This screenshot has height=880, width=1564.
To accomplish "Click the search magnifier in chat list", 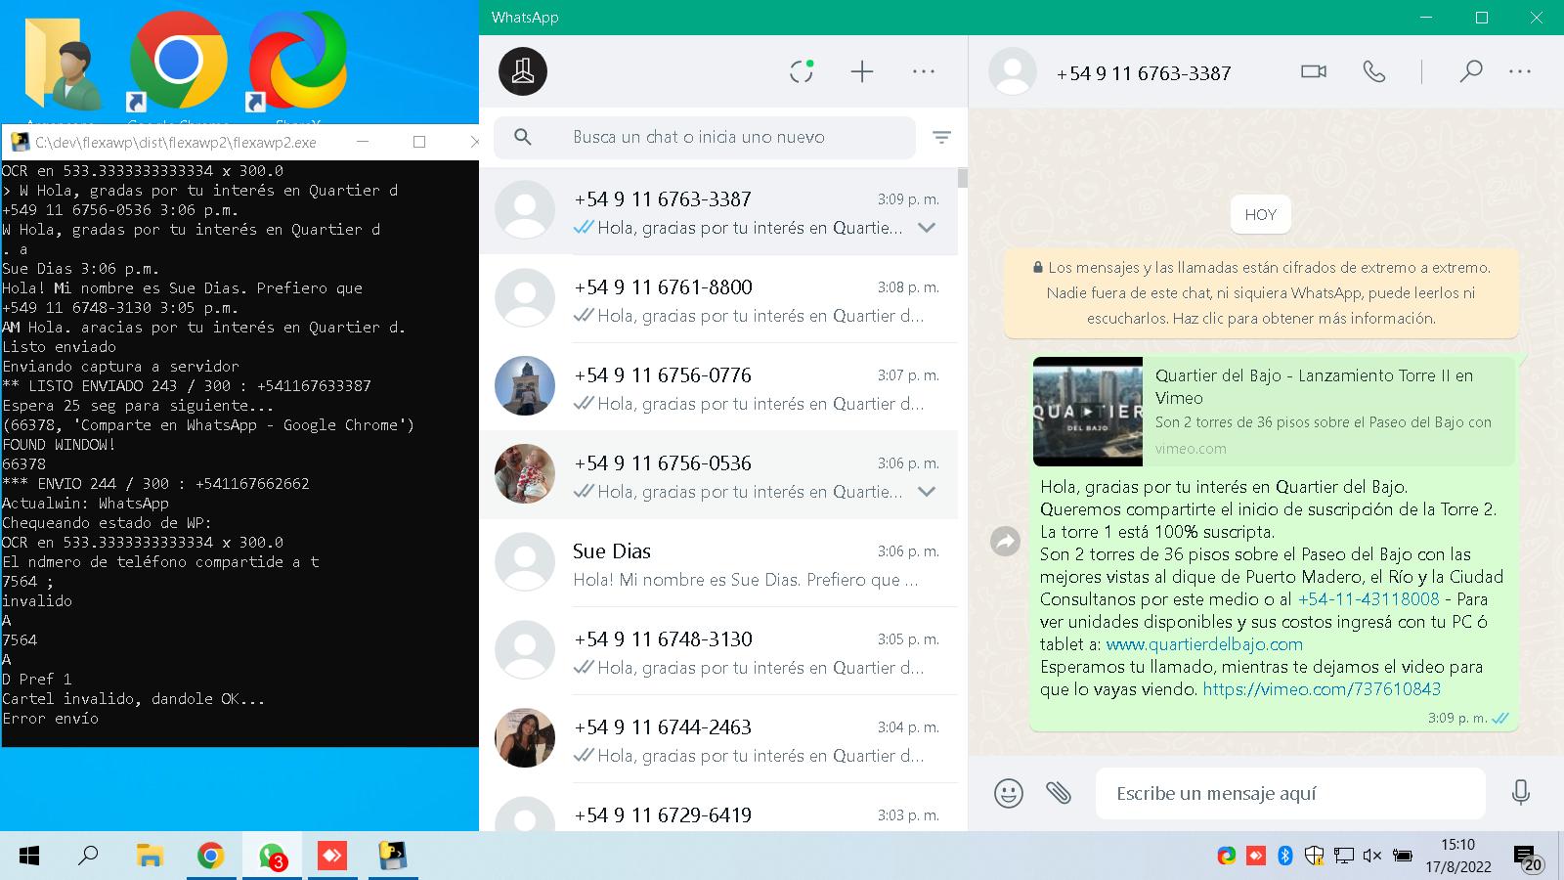I will pyautogui.click(x=523, y=138).
